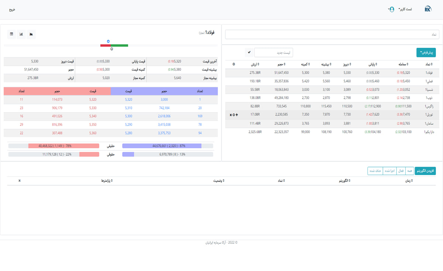Viewport: 443px width, 271px height.
Task: Remove توریل1 row with the x icon
Action: (x=231, y=115)
